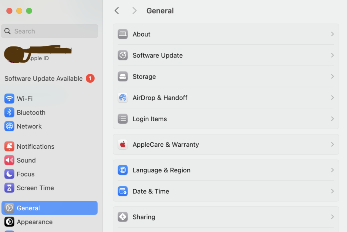Click the Storage drive icon
347x232 pixels.
click(123, 77)
